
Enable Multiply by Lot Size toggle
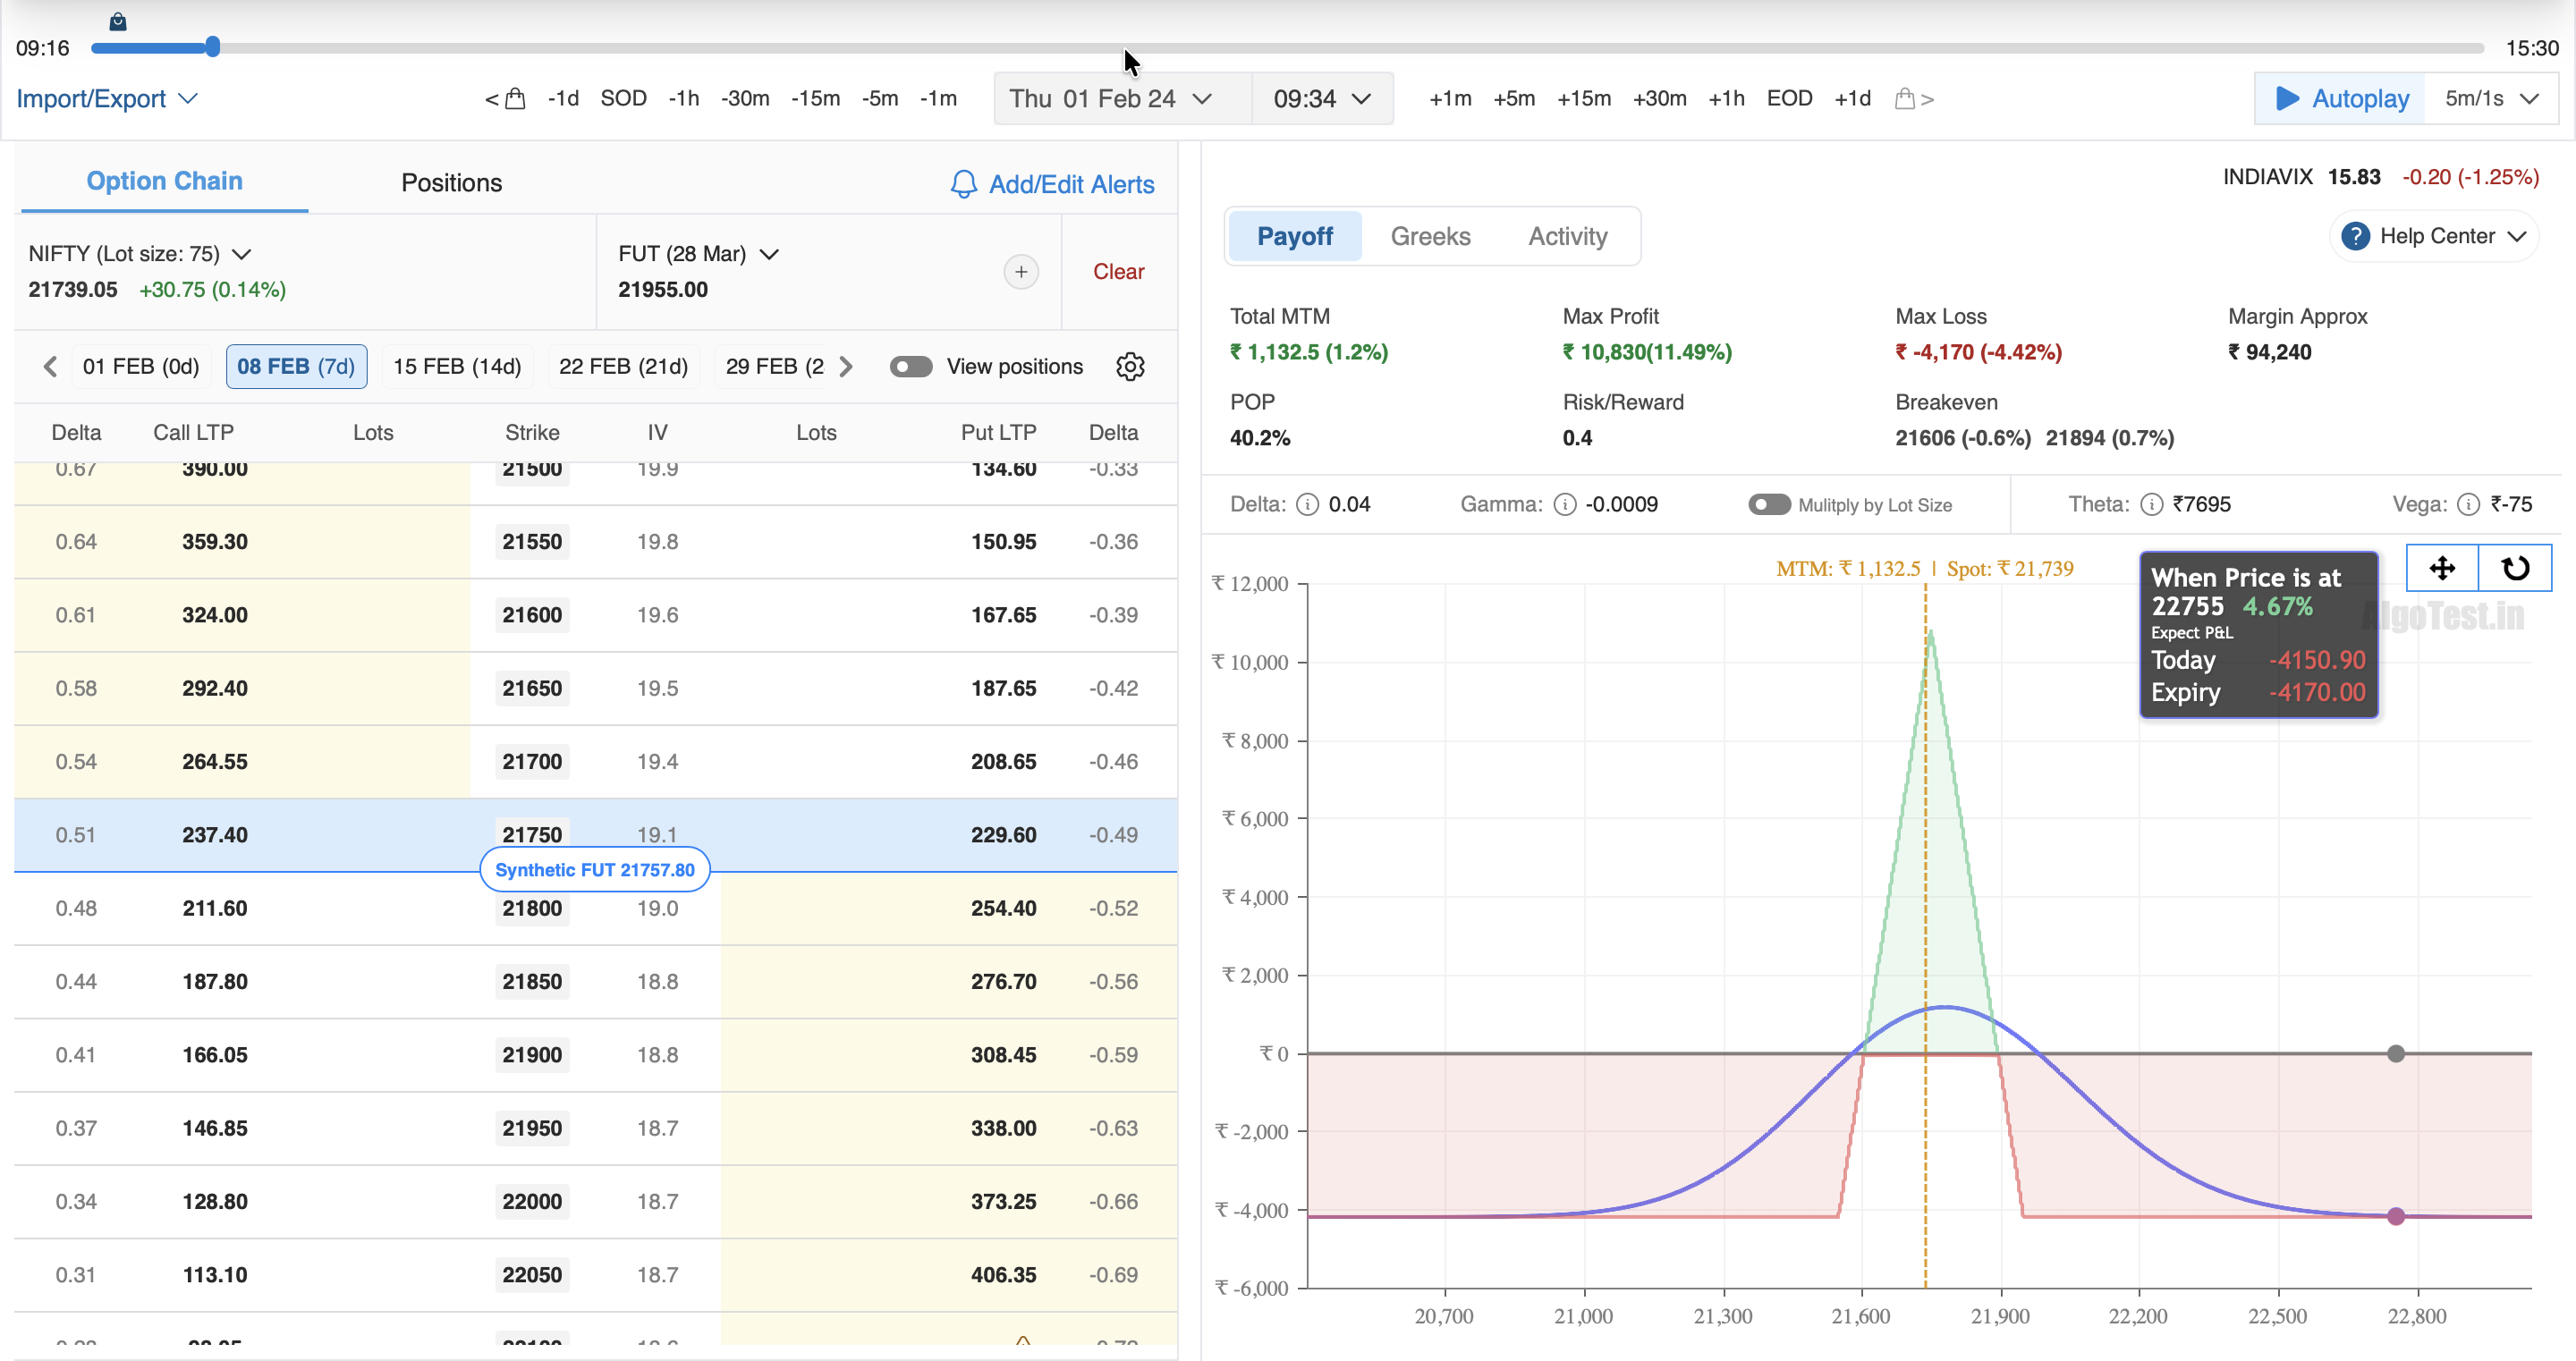[x=1769, y=505]
